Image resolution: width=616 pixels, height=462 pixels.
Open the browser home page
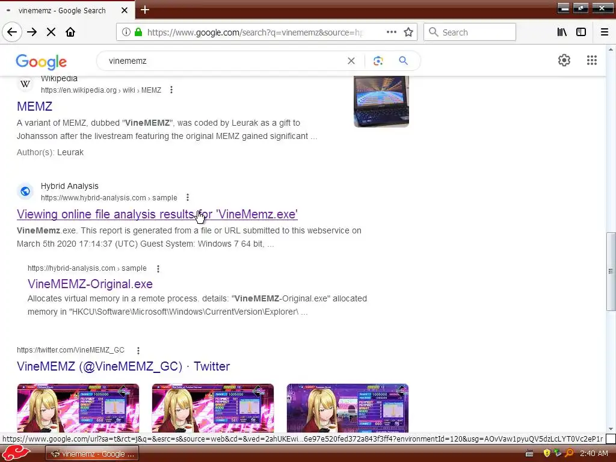[x=70, y=32]
